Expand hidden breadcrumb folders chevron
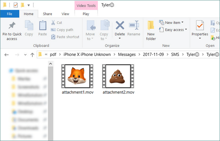This screenshot has height=141, width=220. click(46, 55)
